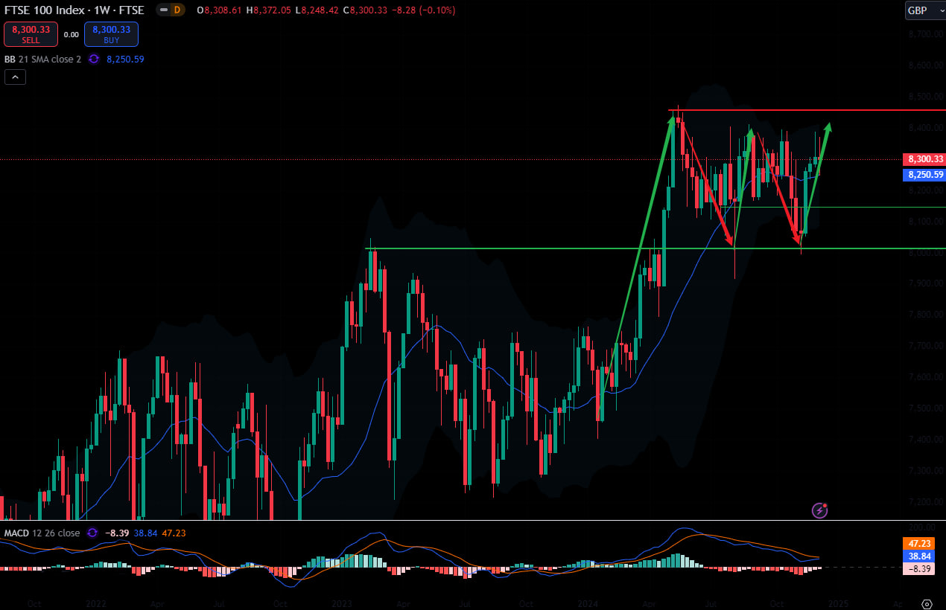Click the MACD legend value −8.39
946x610 pixels.
coord(118,533)
